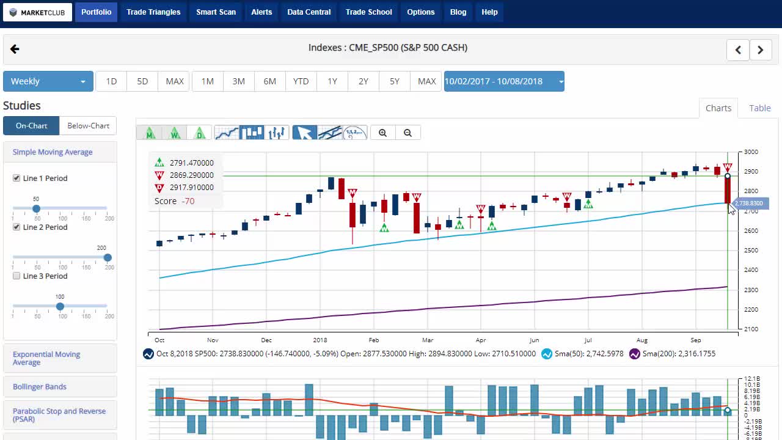Screen dimensions: 782x440
Task: Set range to YTD
Action: (x=301, y=81)
